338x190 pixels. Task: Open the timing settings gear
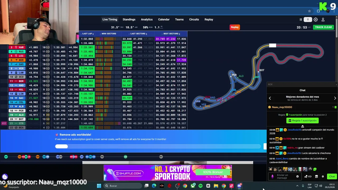316,20
